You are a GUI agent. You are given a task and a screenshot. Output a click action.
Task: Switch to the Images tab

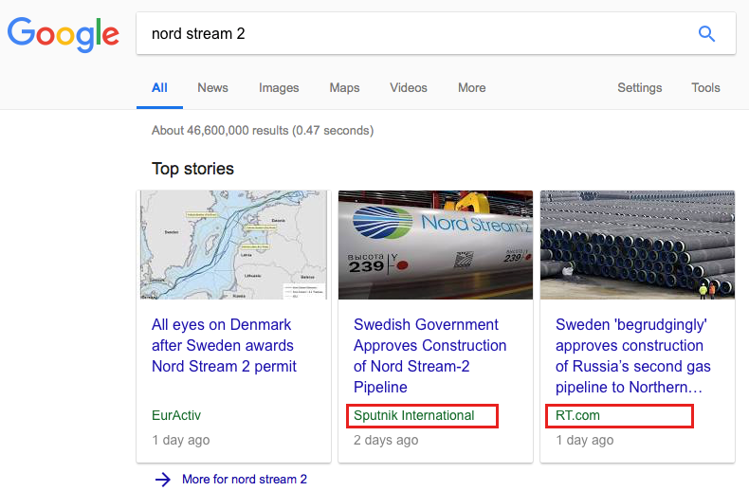click(279, 88)
